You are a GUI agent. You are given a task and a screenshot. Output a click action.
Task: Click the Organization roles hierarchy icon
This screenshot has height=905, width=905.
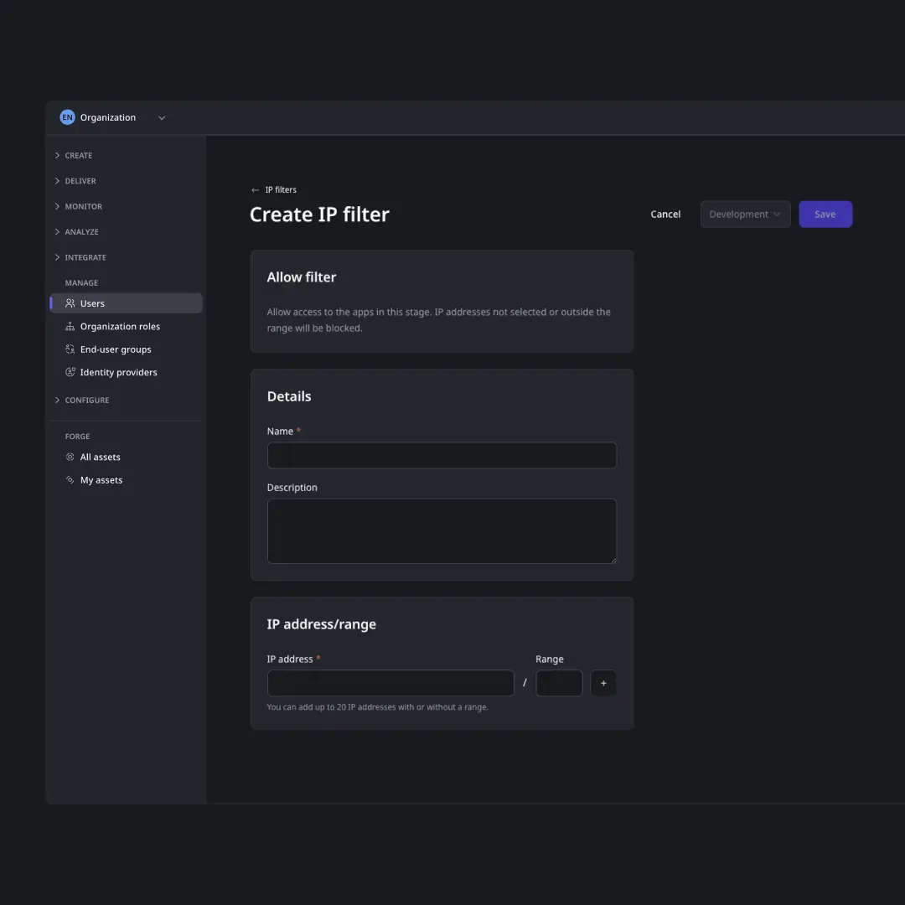(x=70, y=326)
